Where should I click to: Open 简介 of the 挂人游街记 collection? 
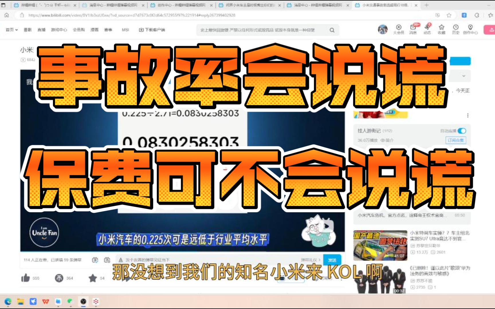click(387, 140)
